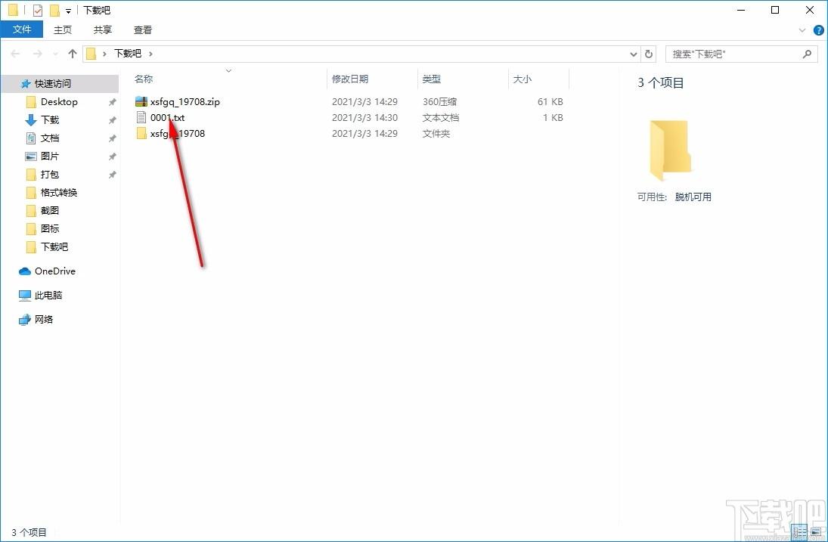Open 格式转换 folder in navigation pane
This screenshot has height=542, width=828.
point(60,192)
